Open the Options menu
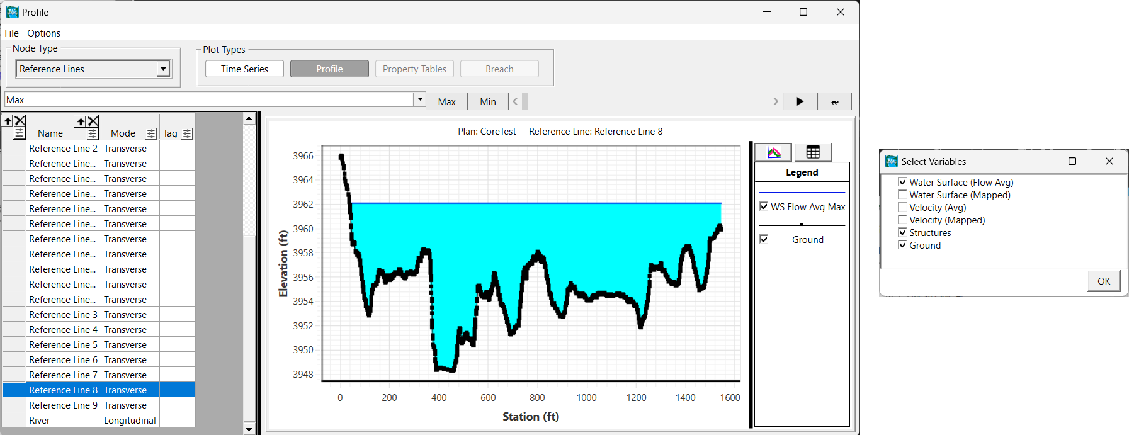This screenshot has width=1134, height=435. pyautogui.click(x=43, y=33)
